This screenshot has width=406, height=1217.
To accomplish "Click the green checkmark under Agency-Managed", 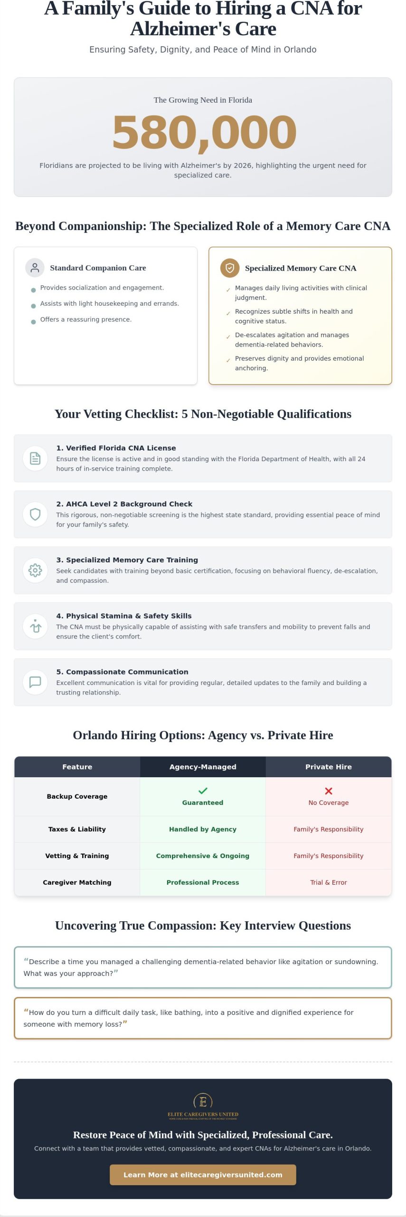I will [203, 791].
